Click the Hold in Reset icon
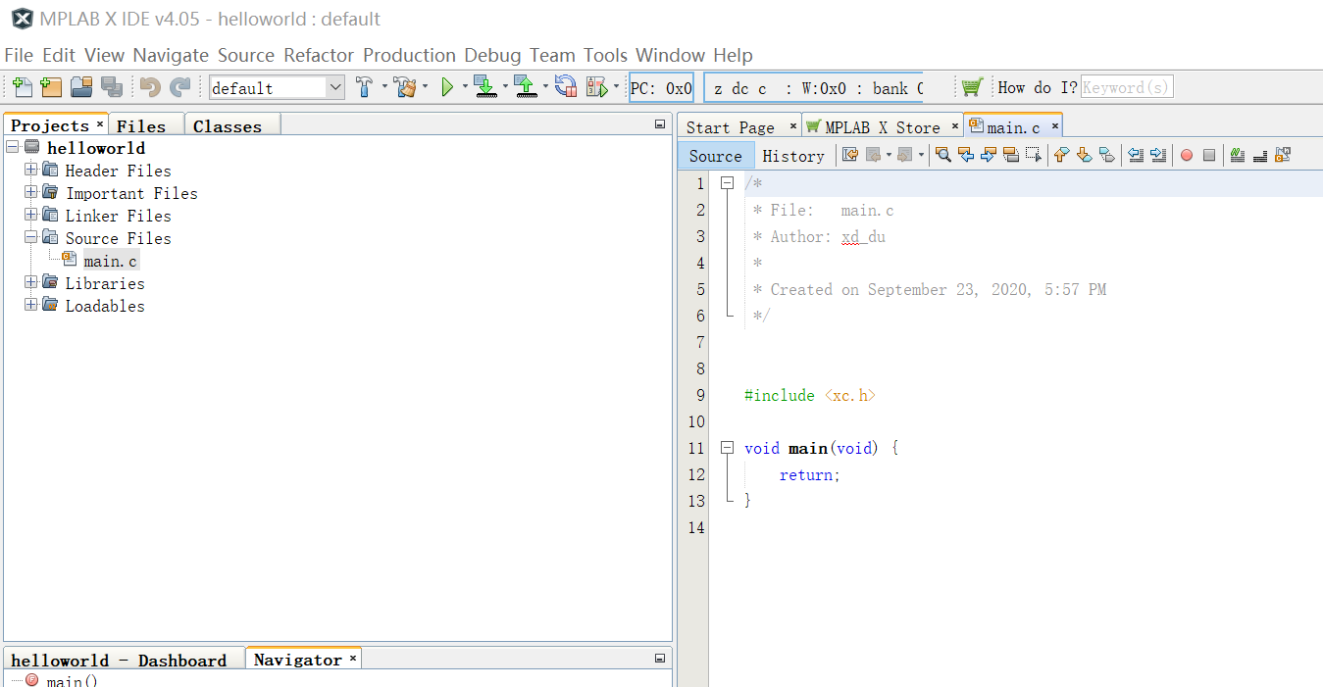The width and height of the screenshot is (1323, 687). [x=566, y=87]
